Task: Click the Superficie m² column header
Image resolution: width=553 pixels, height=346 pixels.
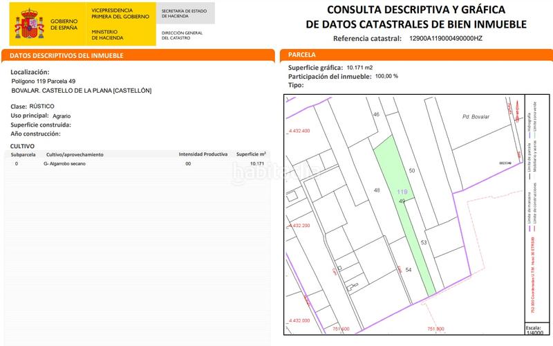Action: click(x=251, y=154)
